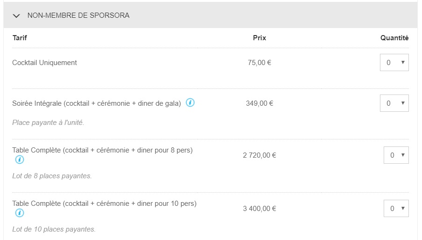Open info icon beside Soirée Intégrale
This screenshot has height=240, width=422.
tap(190, 103)
